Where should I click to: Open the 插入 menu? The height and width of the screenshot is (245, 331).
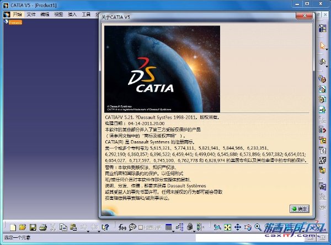point(72,14)
